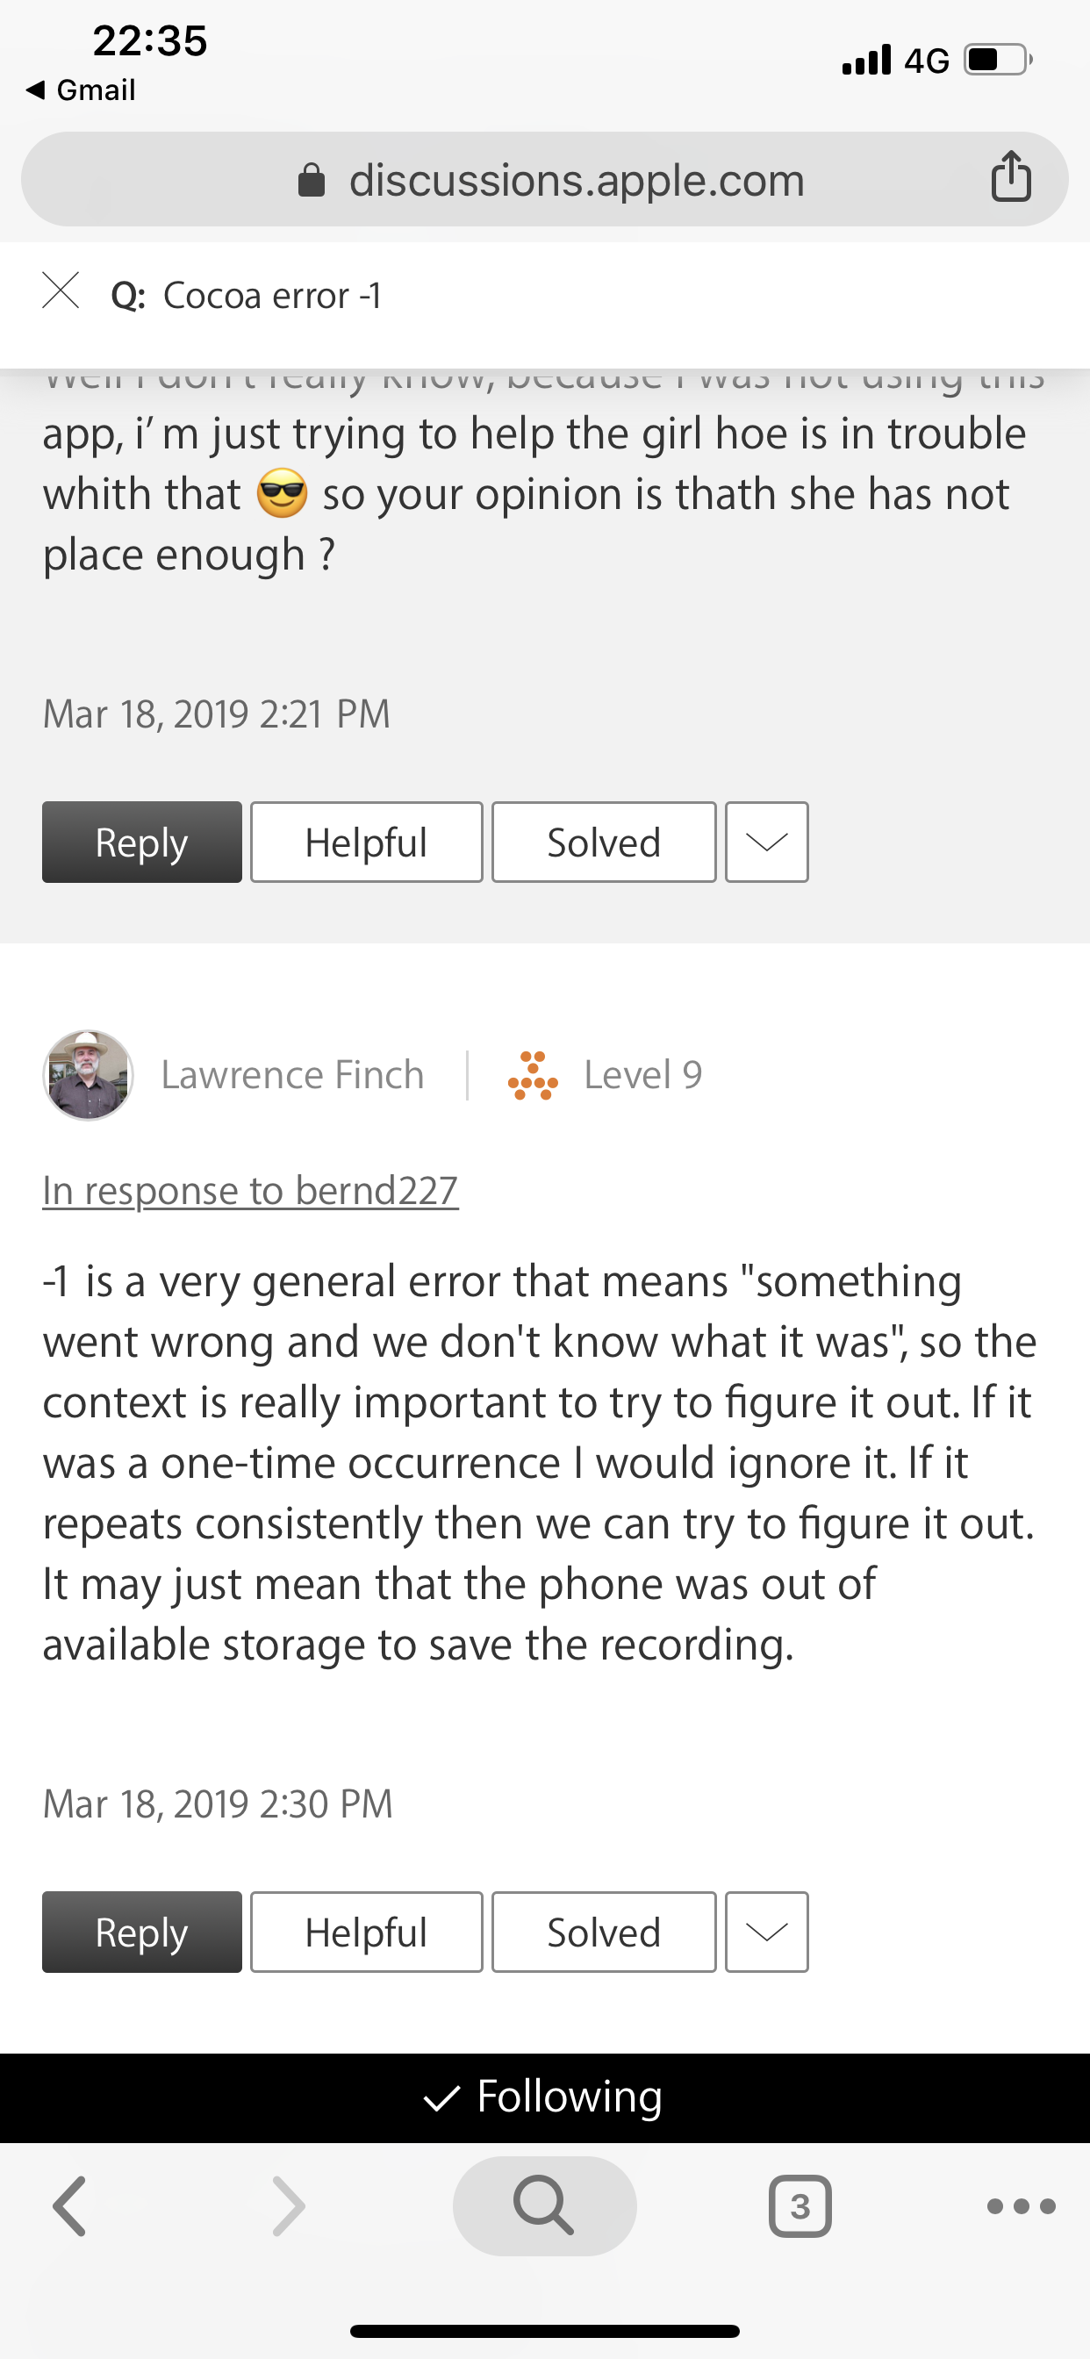Image resolution: width=1090 pixels, height=2359 pixels.
Task: Tap the Level 9 badge icon
Action: pyautogui.click(x=532, y=1075)
